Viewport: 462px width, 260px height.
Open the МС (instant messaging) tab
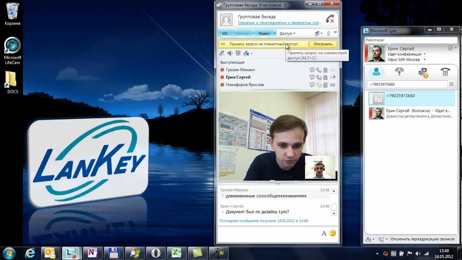coord(225,34)
